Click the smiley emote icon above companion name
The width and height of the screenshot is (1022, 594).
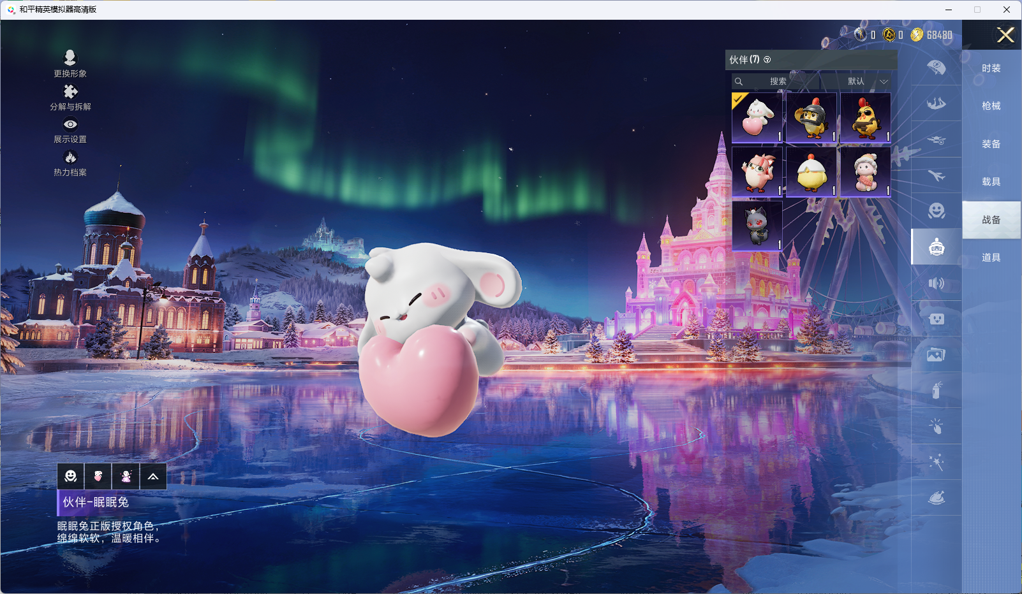click(x=71, y=476)
